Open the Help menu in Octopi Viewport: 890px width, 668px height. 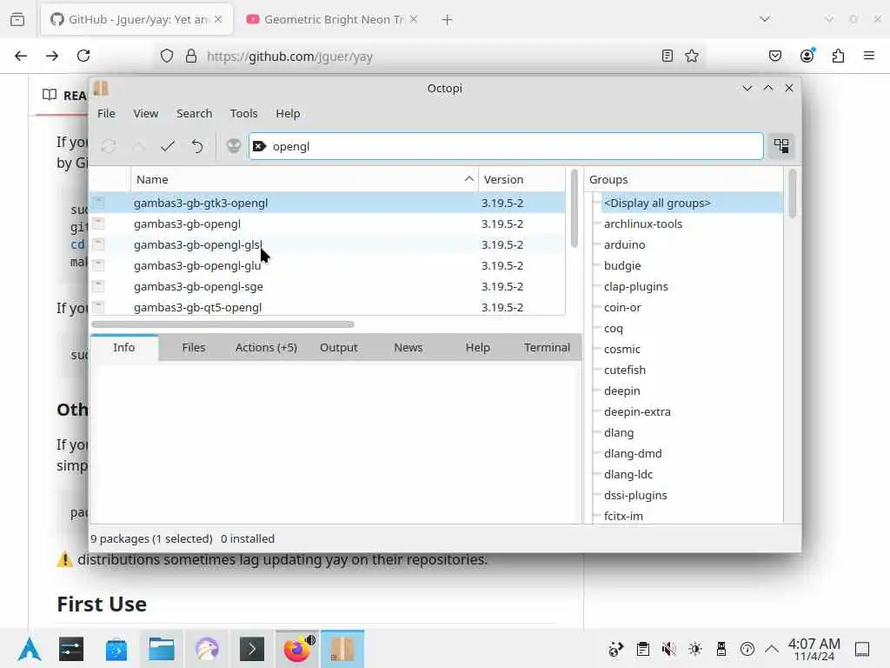[288, 113]
